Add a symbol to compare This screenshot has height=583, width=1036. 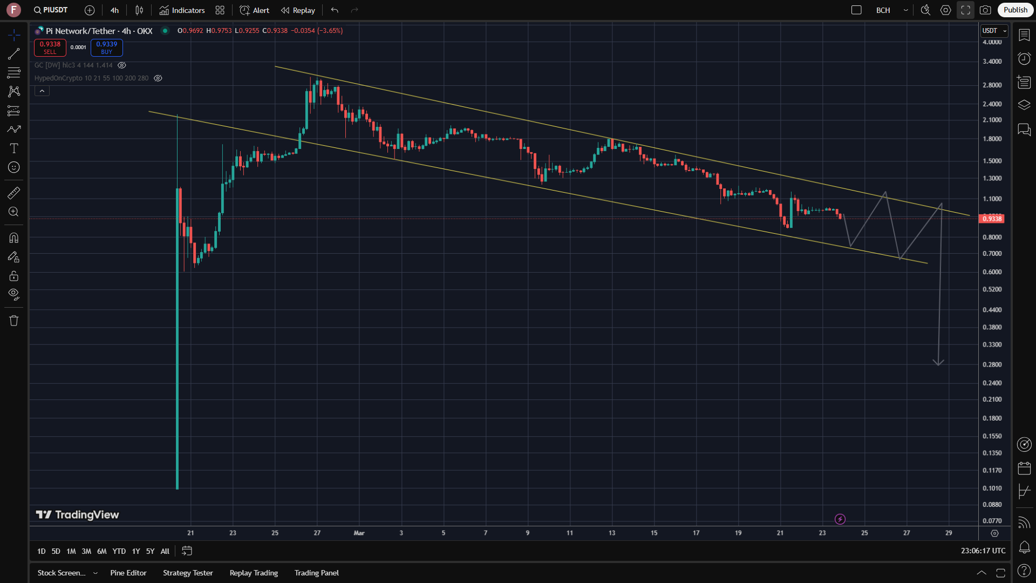(x=90, y=10)
